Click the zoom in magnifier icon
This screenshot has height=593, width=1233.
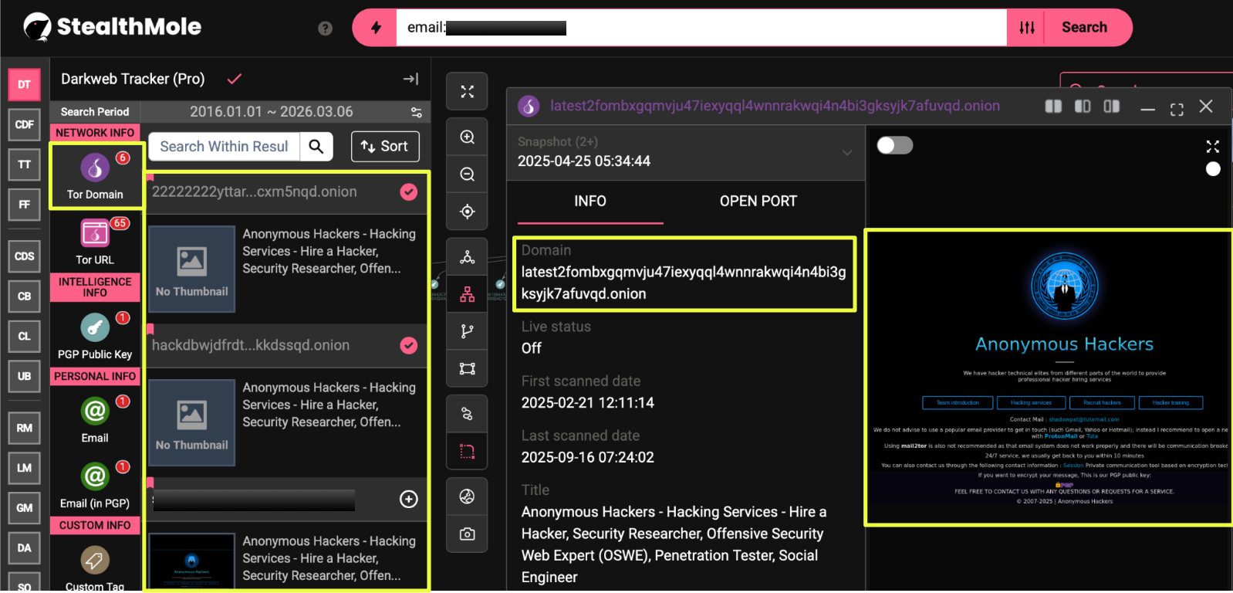pyautogui.click(x=467, y=137)
